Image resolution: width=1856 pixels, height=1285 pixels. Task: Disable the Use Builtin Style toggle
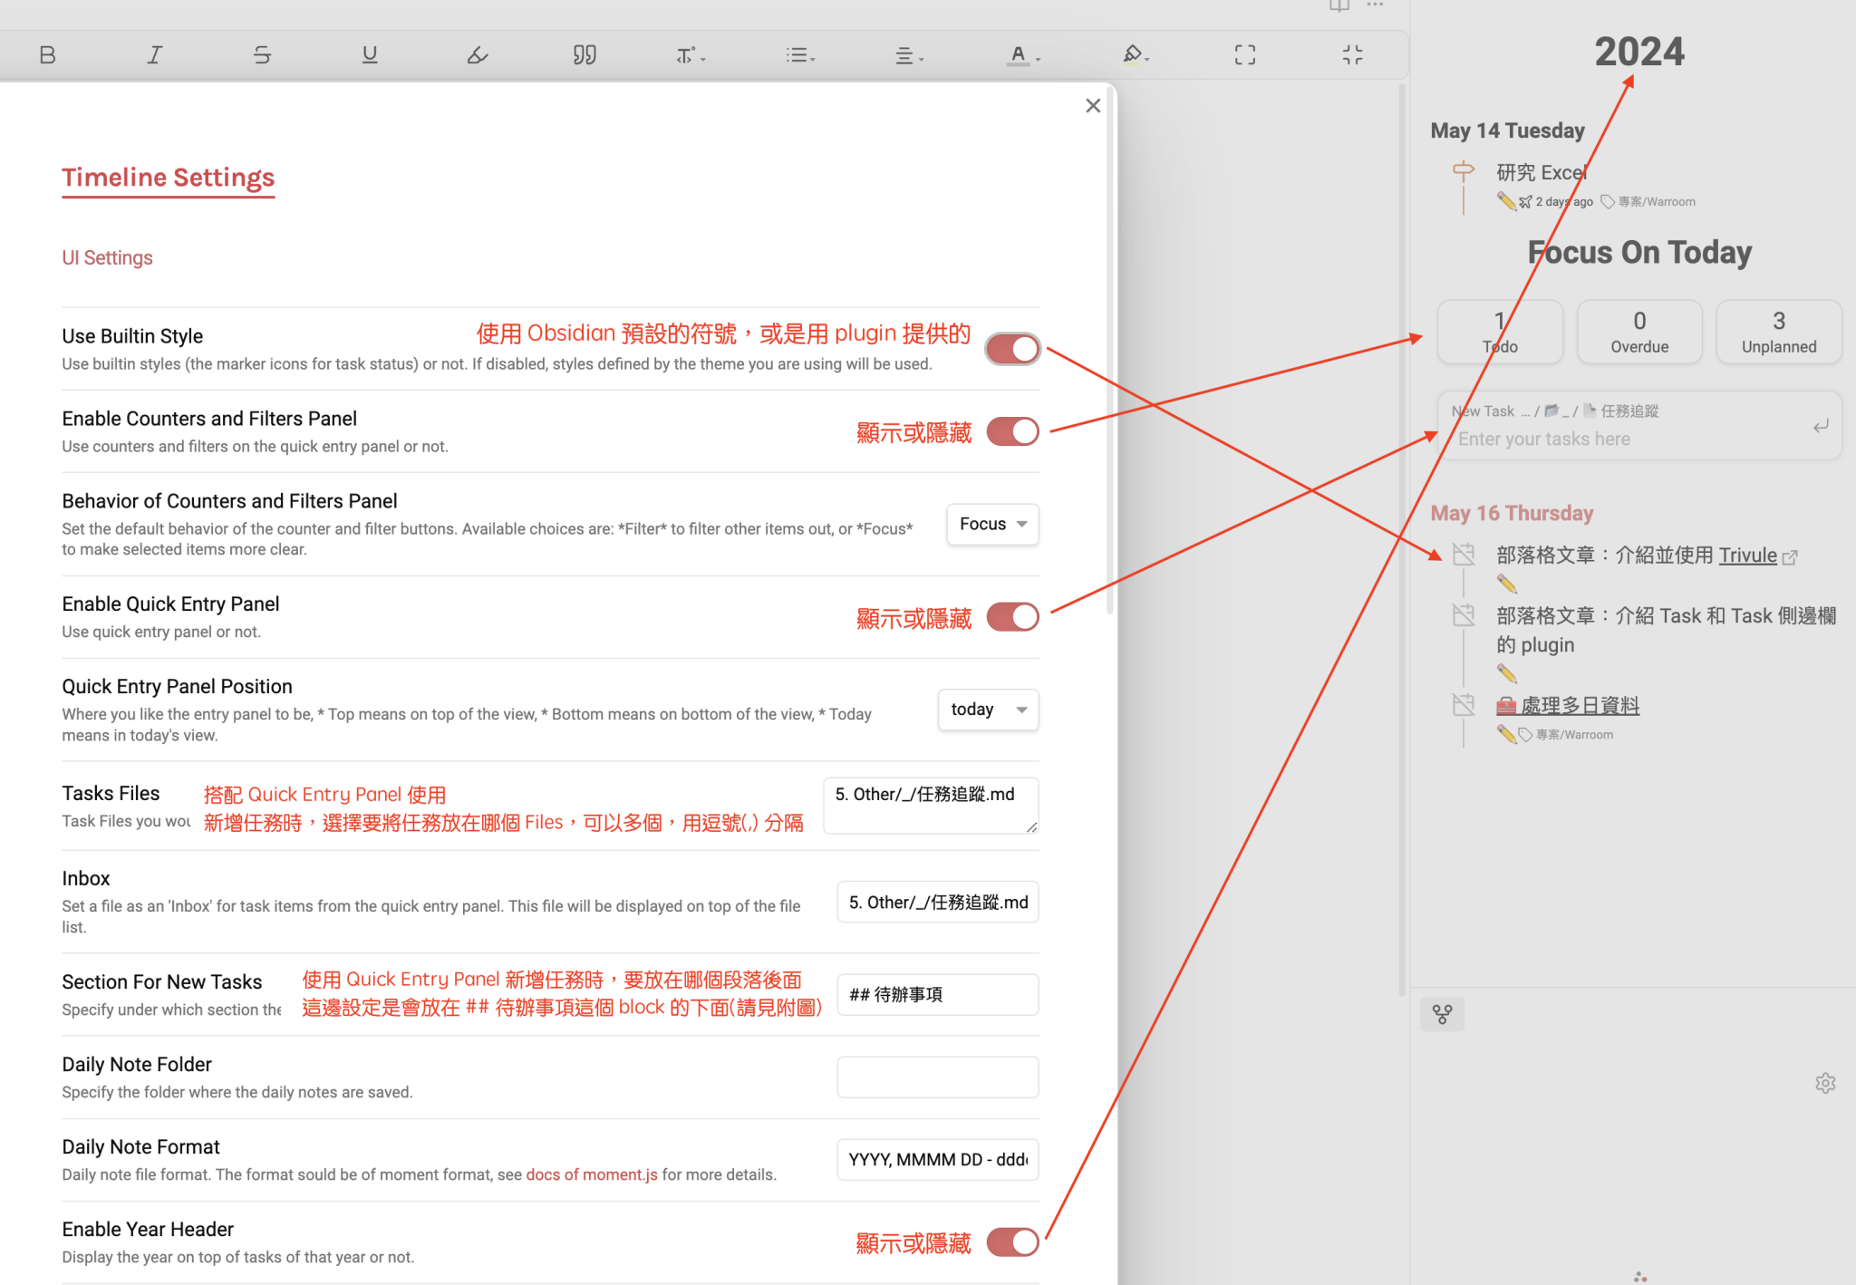1012,348
